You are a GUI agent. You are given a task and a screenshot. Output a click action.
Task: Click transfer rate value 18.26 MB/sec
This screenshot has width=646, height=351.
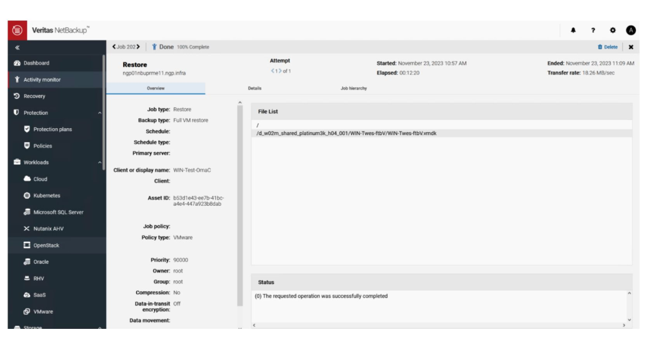pyautogui.click(x=598, y=73)
